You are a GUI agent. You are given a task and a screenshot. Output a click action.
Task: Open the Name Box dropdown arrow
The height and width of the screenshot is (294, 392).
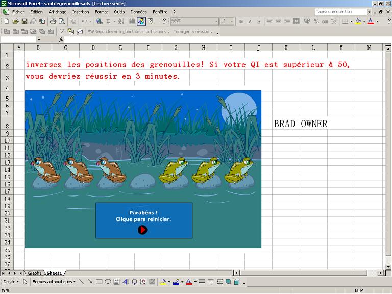(39, 39)
